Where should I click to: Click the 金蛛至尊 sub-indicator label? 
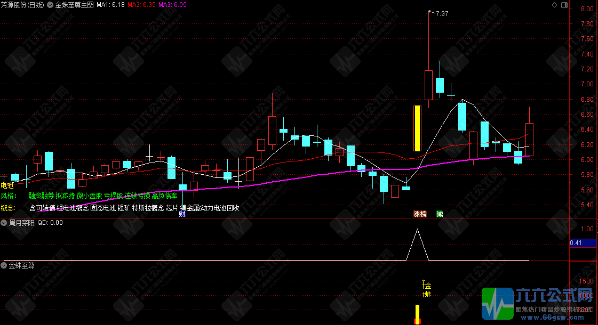pyautogui.click(x=22, y=265)
